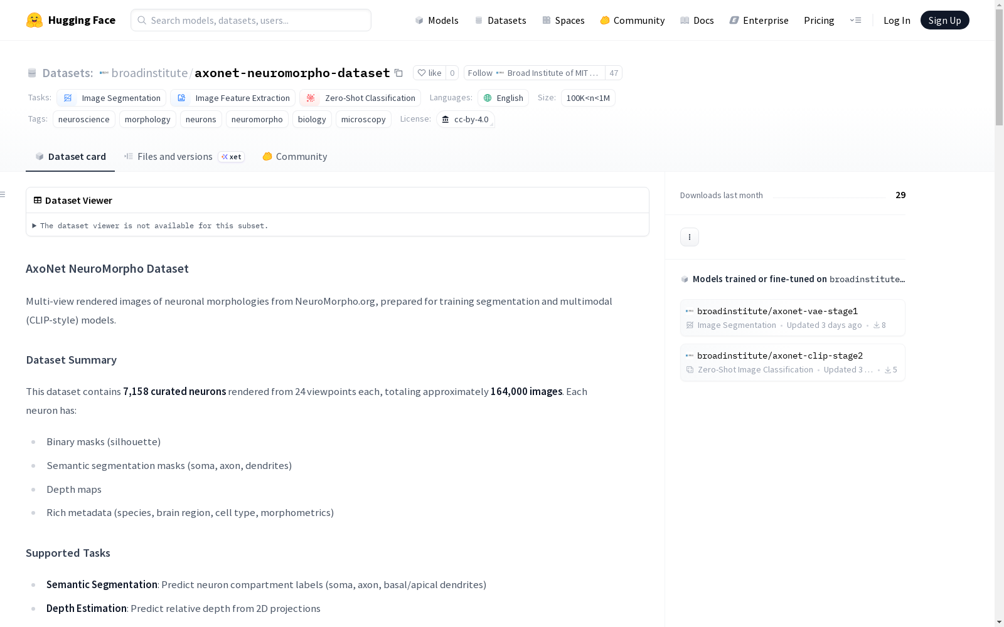Select the biology tag

point(312,119)
